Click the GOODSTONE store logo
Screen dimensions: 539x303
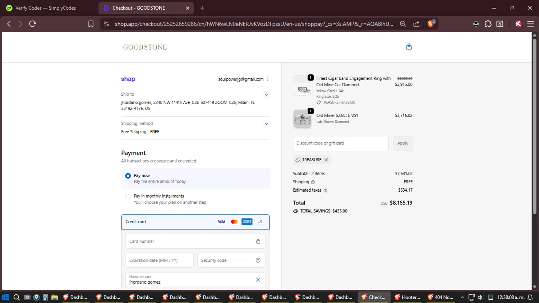(x=145, y=47)
